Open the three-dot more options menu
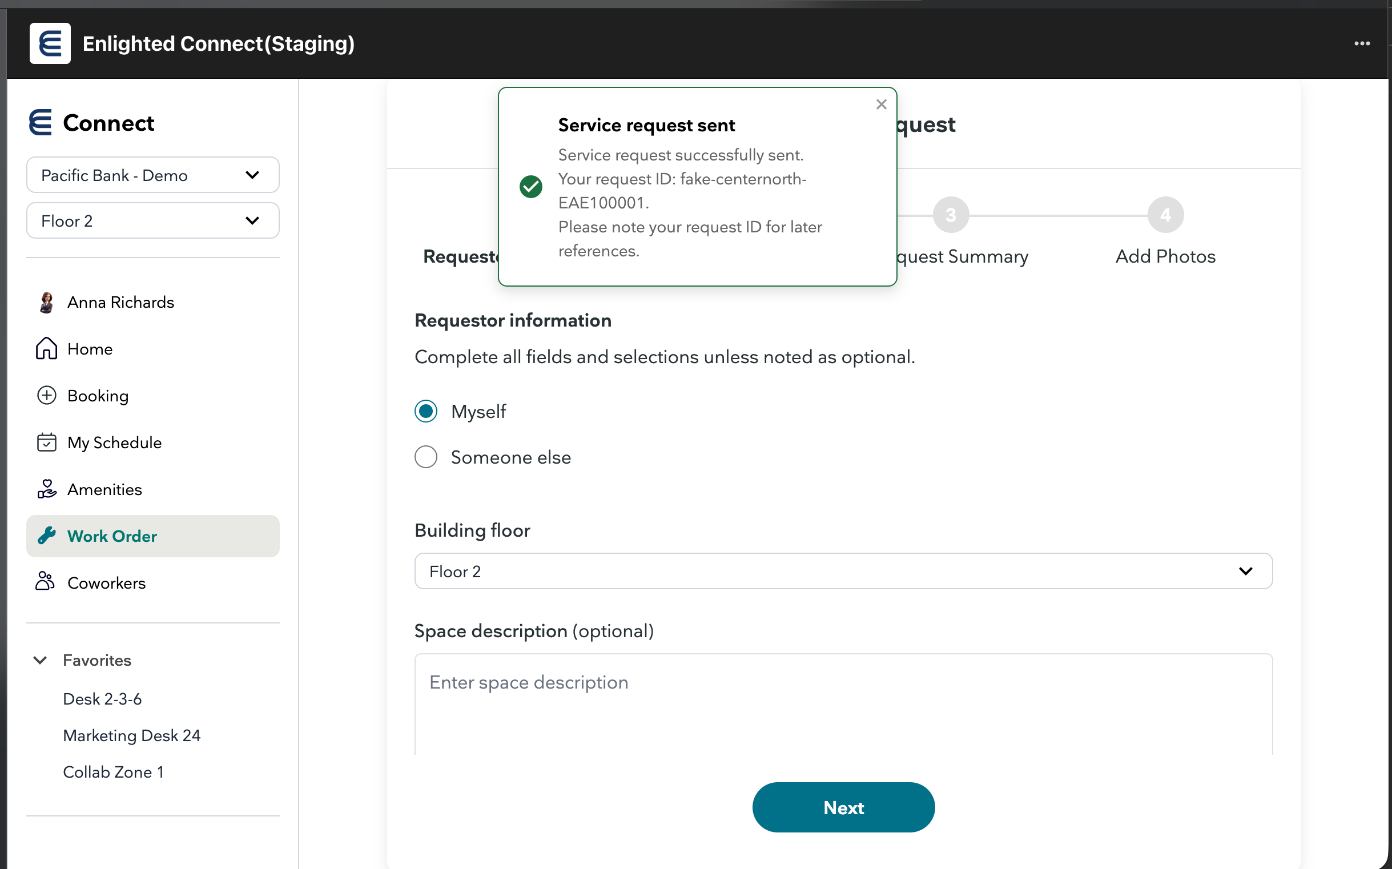Image resolution: width=1392 pixels, height=869 pixels. pyautogui.click(x=1362, y=44)
